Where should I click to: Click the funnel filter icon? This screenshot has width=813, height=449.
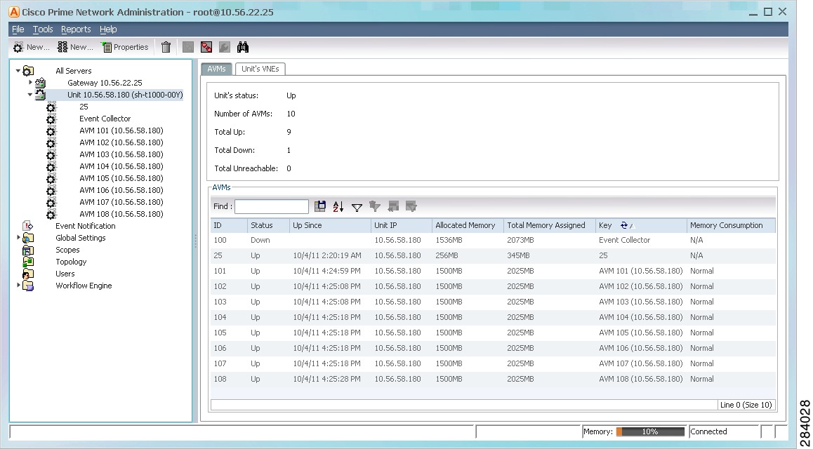357,207
